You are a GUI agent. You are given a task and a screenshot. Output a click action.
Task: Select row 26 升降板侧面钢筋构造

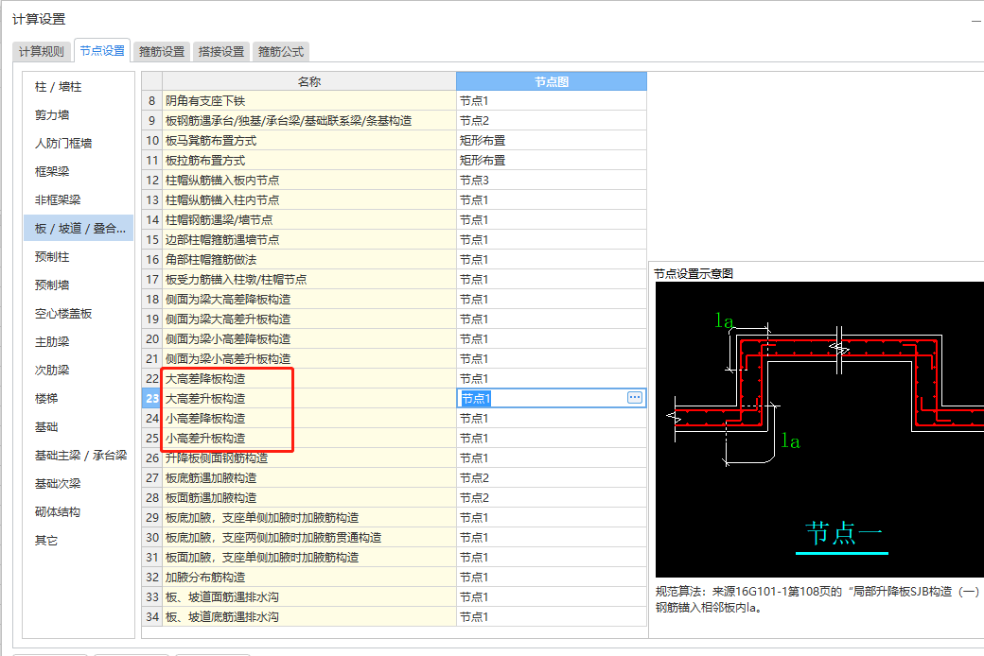(308, 458)
